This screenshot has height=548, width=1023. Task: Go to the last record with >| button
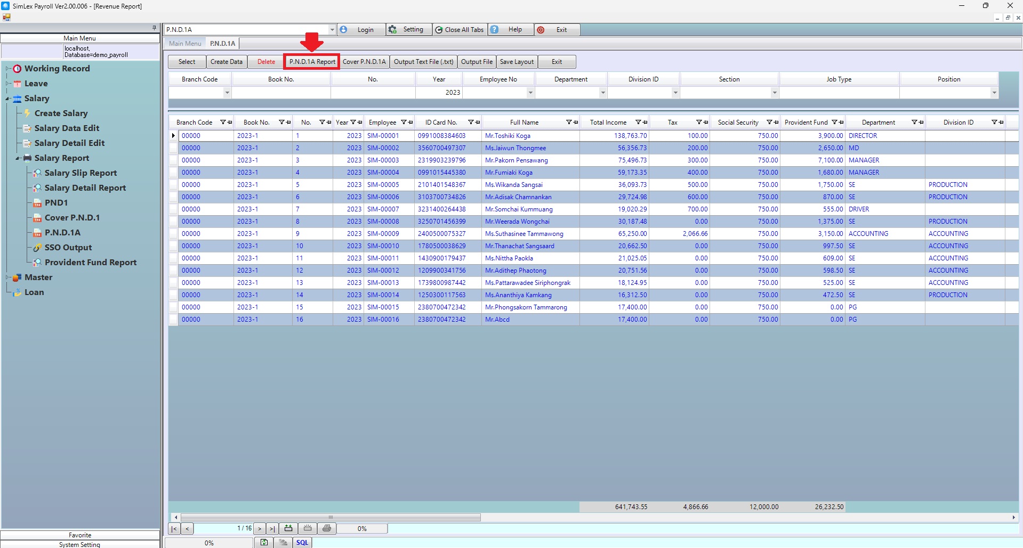pos(272,529)
